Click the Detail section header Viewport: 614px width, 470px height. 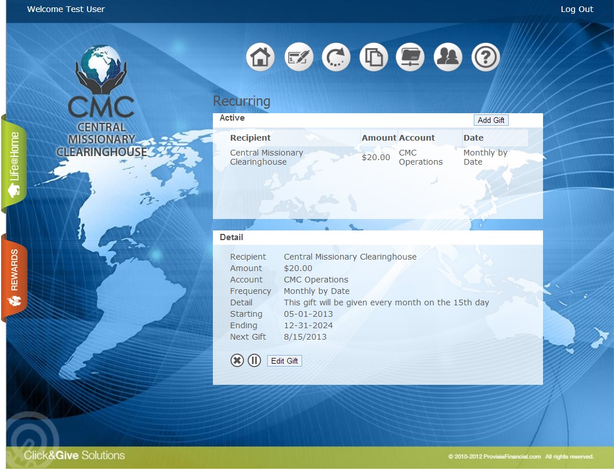click(231, 237)
